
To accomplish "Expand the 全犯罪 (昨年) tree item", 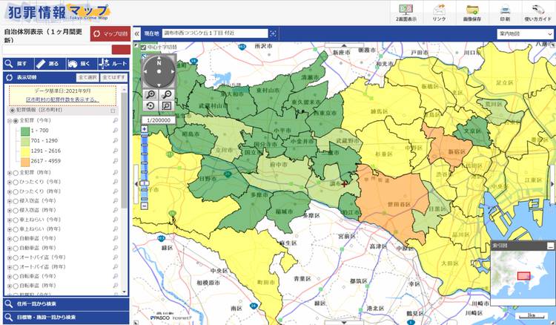I will click(9, 171).
